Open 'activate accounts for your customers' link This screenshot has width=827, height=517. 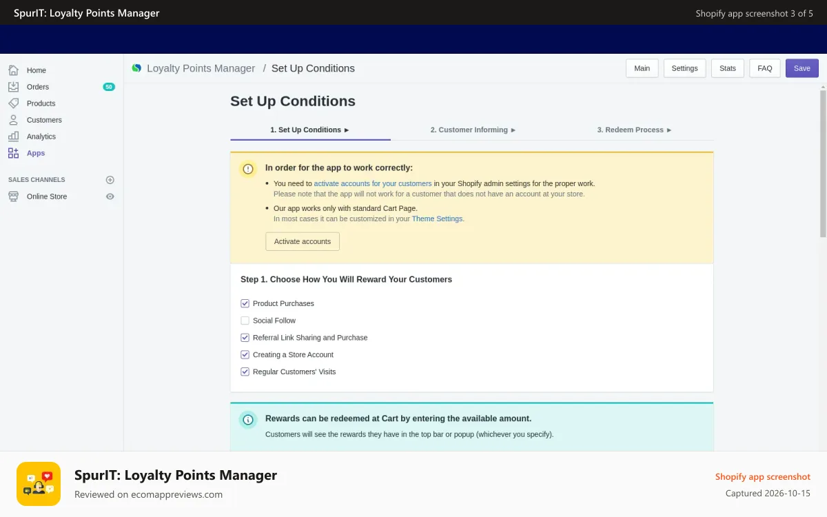pyautogui.click(x=373, y=183)
